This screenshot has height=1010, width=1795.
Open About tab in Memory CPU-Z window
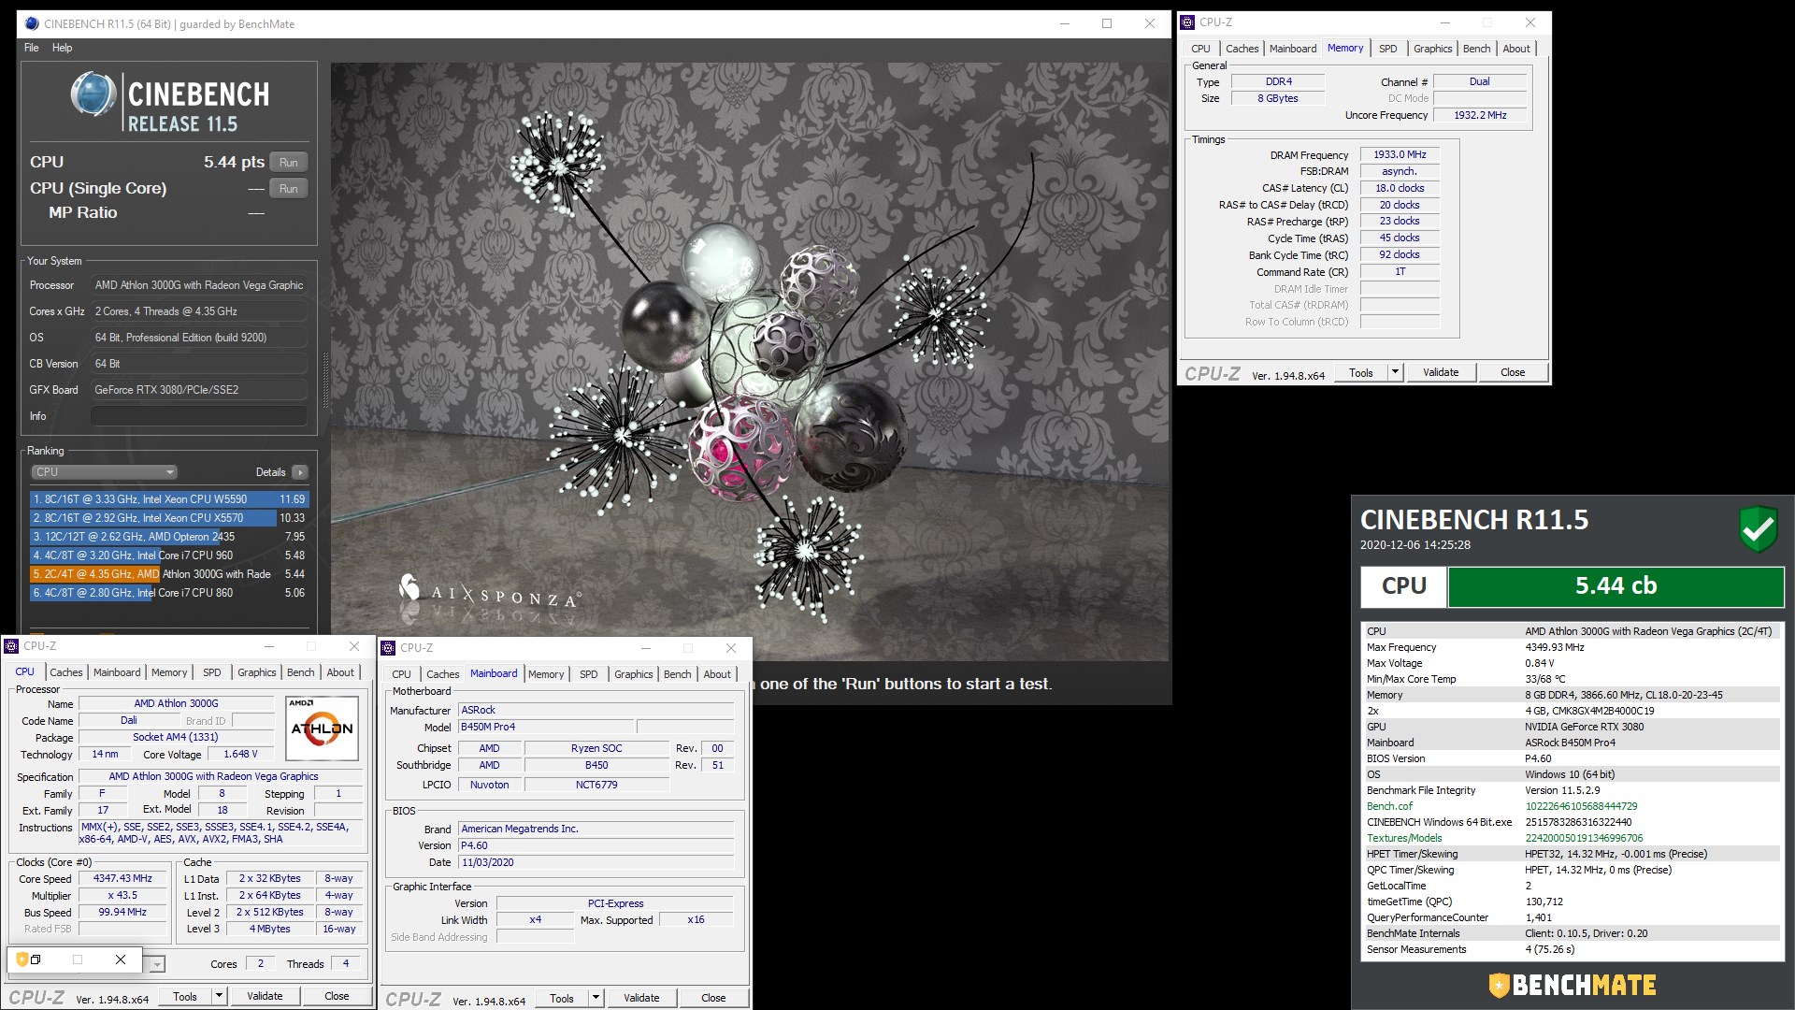pyautogui.click(x=1516, y=49)
